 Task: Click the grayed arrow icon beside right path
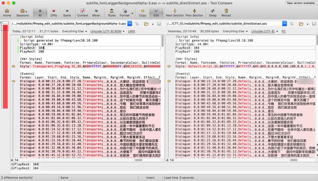click(x=292, y=24)
